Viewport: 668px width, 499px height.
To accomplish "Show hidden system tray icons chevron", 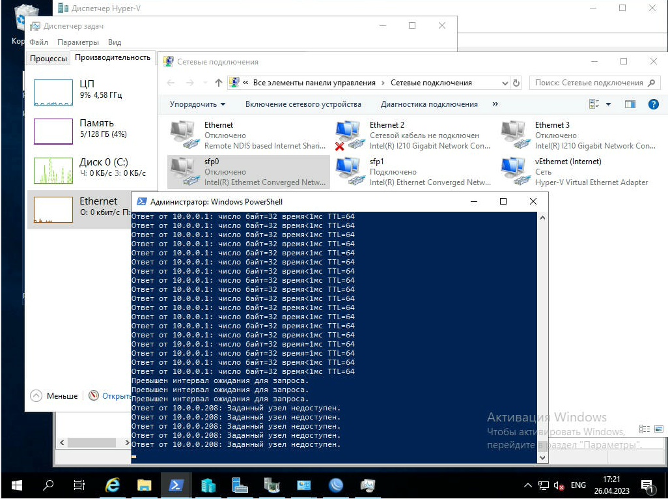I will 528,485.
